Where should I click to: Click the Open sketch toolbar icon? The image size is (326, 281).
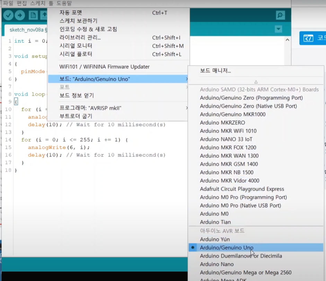pyautogui.click(x=44, y=15)
